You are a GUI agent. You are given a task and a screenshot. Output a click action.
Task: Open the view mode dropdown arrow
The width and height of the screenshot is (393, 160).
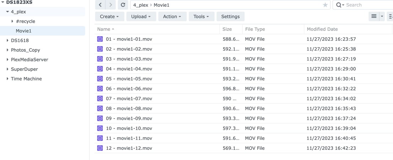(382, 16)
